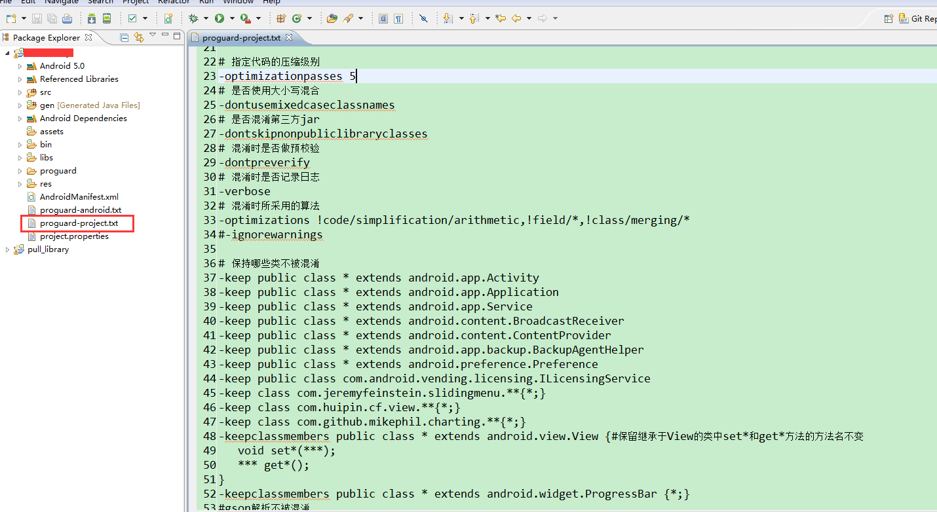Toggle Mark Occurrences icon
The image size is (937, 512).
[x=423, y=18]
